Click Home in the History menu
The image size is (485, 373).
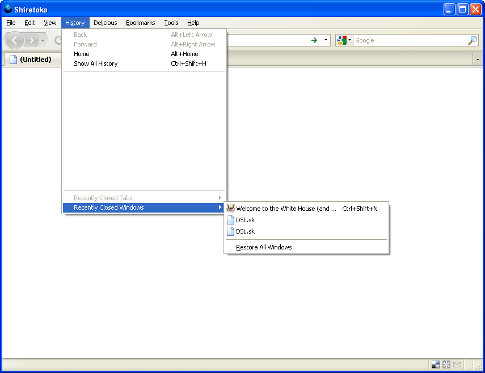tap(82, 54)
